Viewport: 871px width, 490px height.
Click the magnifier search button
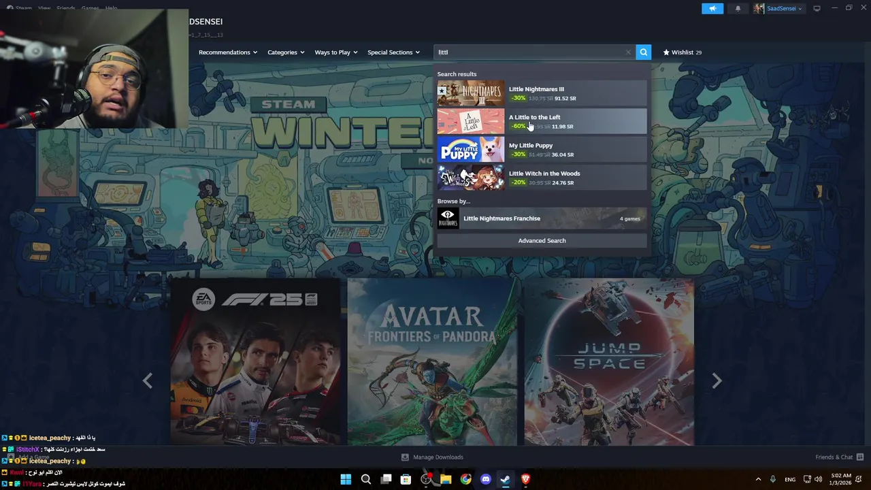tap(643, 52)
